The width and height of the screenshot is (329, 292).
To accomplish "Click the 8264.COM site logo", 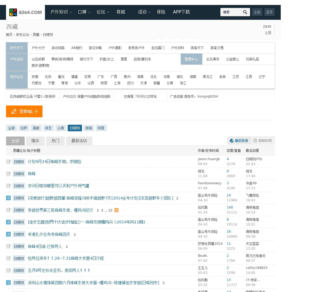I will click(x=25, y=12).
